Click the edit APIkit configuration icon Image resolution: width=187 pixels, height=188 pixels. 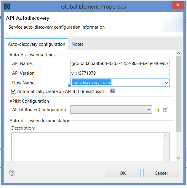pyautogui.click(x=165, y=110)
